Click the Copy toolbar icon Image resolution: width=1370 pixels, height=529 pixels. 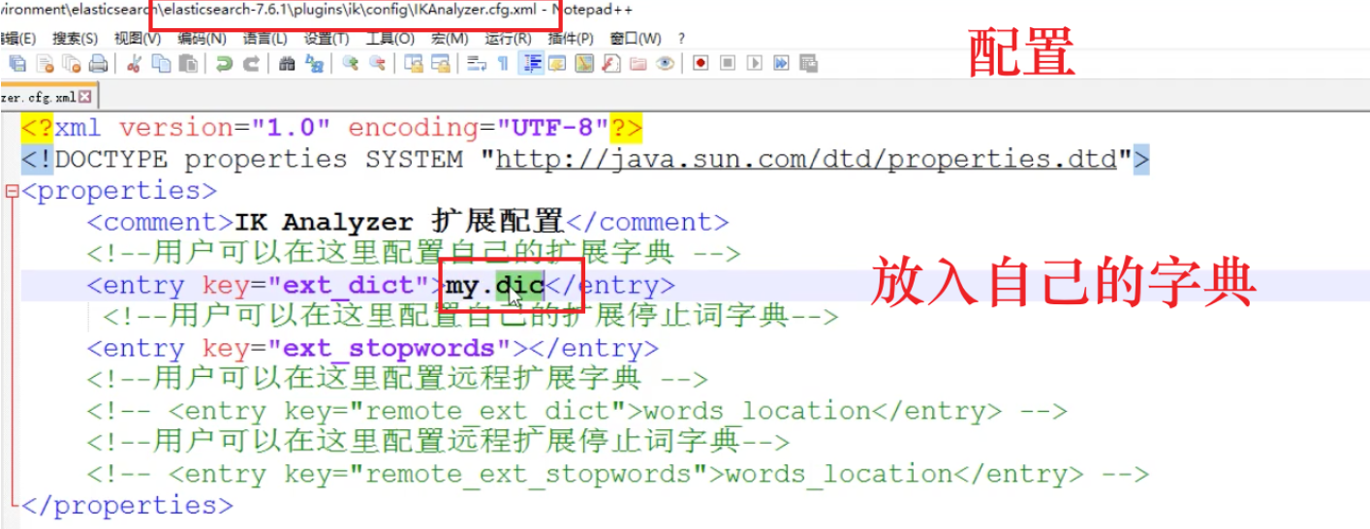pyautogui.click(x=161, y=64)
